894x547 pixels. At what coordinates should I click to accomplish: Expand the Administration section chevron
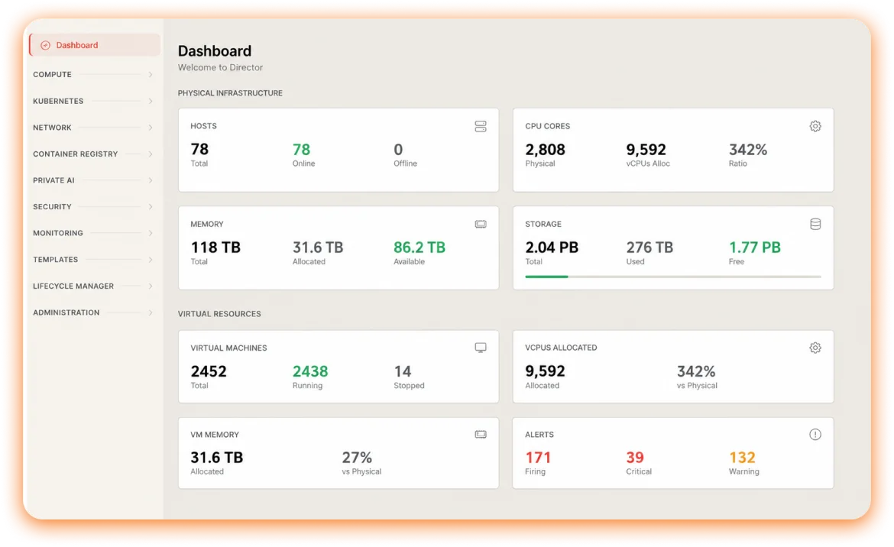click(151, 312)
